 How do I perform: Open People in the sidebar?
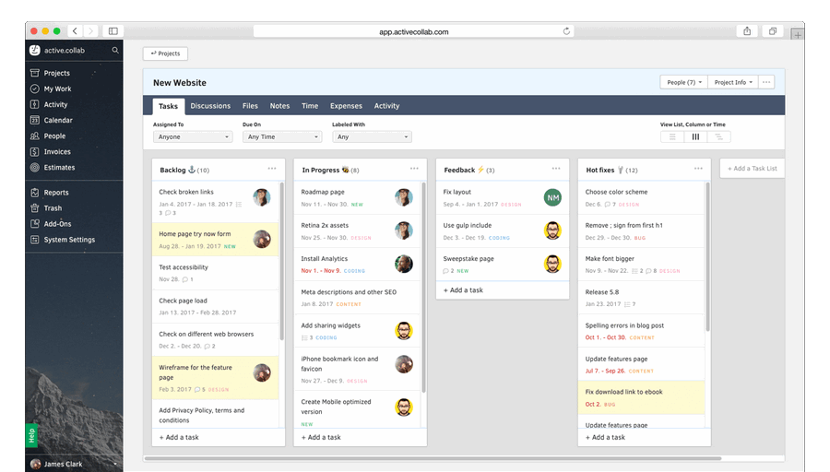pos(54,136)
